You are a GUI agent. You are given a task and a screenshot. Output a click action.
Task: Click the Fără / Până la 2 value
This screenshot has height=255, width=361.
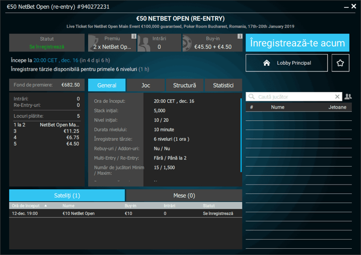pyautogui.click(x=170, y=158)
